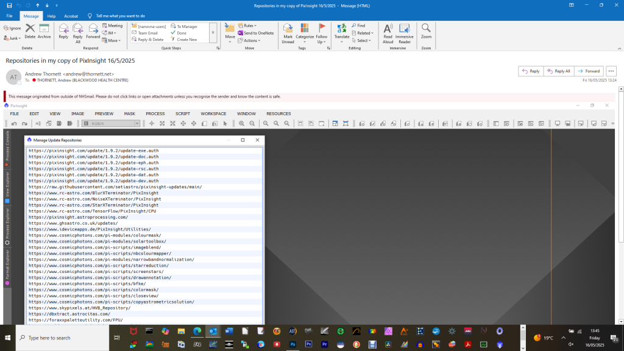Image resolution: width=624 pixels, height=351 pixels.
Task: Show hidden system tray icons
Action: (563, 338)
